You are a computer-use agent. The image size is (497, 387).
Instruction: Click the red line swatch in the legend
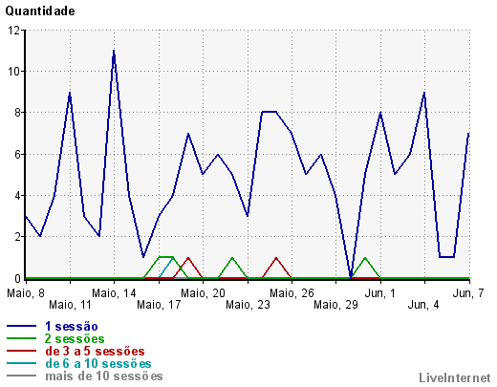[21, 351]
